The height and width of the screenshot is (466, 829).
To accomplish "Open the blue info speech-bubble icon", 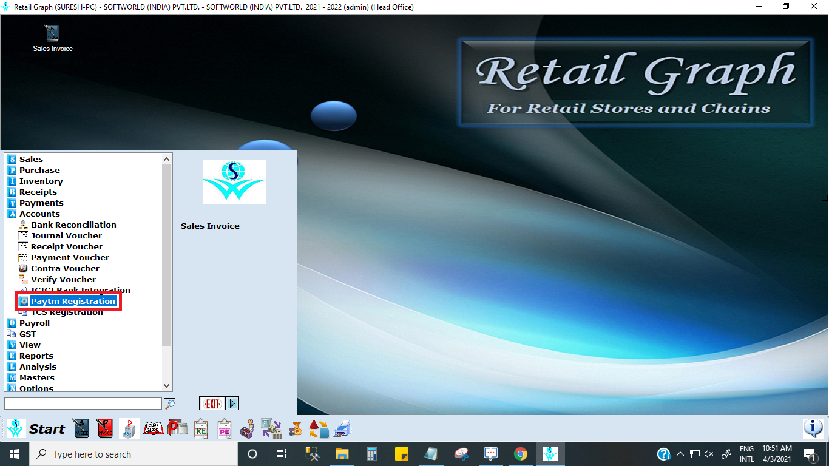I will click(813, 428).
